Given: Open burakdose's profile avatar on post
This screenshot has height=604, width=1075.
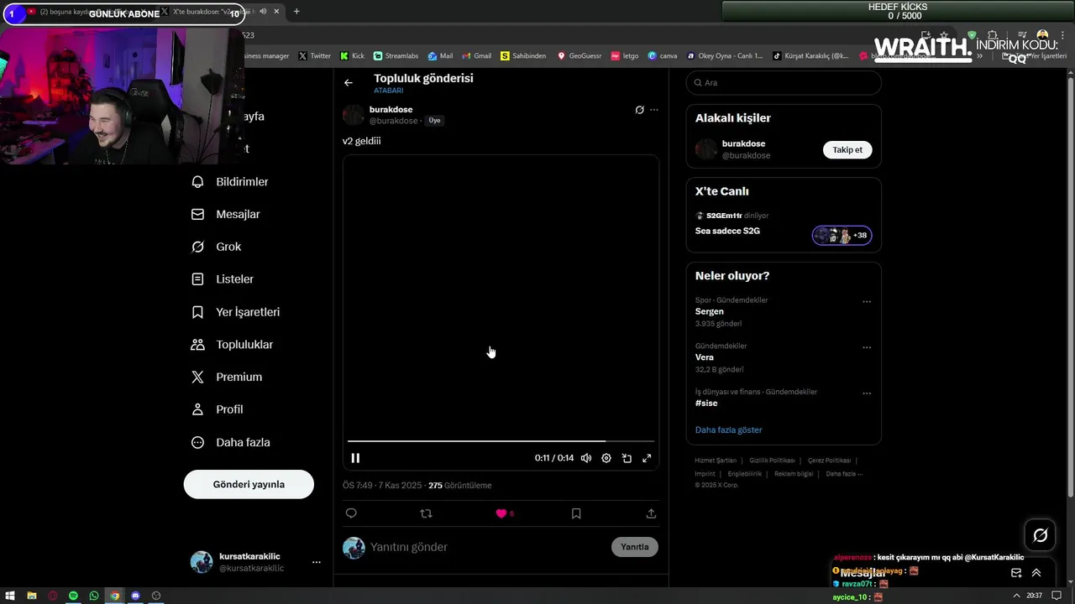Looking at the screenshot, I should point(354,115).
